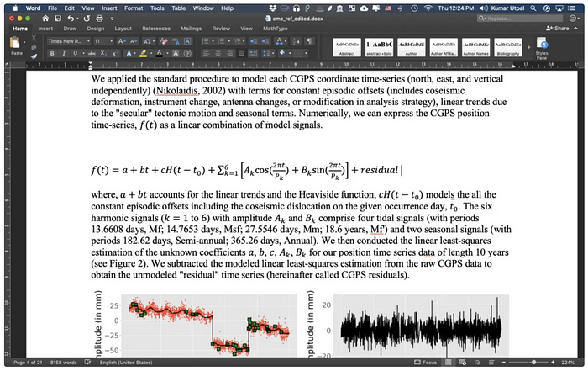
Task: Click the Replace search field
Action: [520, 18]
